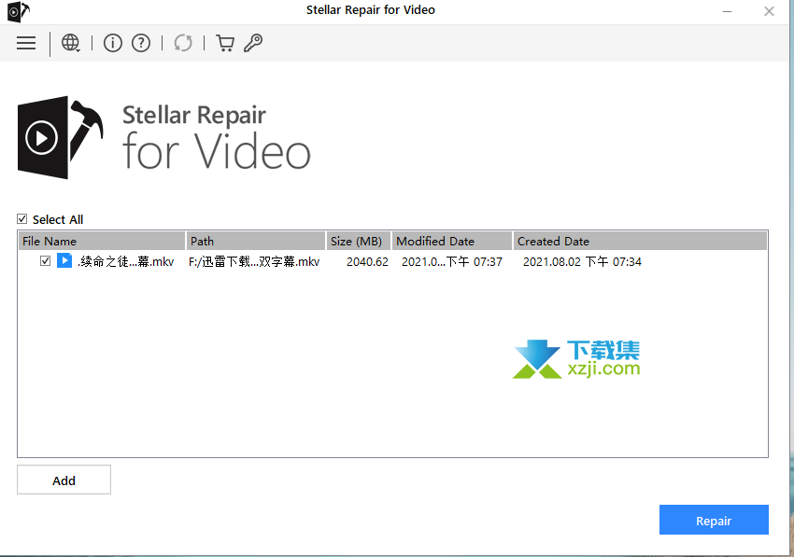The width and height of the screenshot is (794, 557).
Task: Open the Help question mark icon
Action: coord(141,43)
